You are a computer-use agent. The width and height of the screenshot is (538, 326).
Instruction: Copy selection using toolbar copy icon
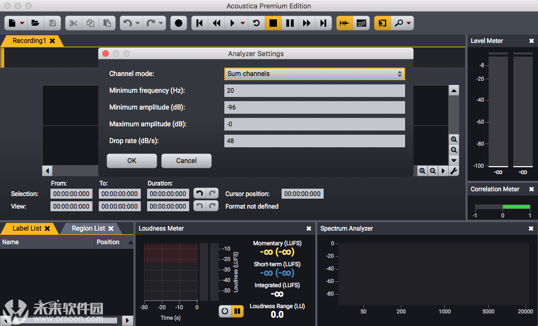point(90,23)
